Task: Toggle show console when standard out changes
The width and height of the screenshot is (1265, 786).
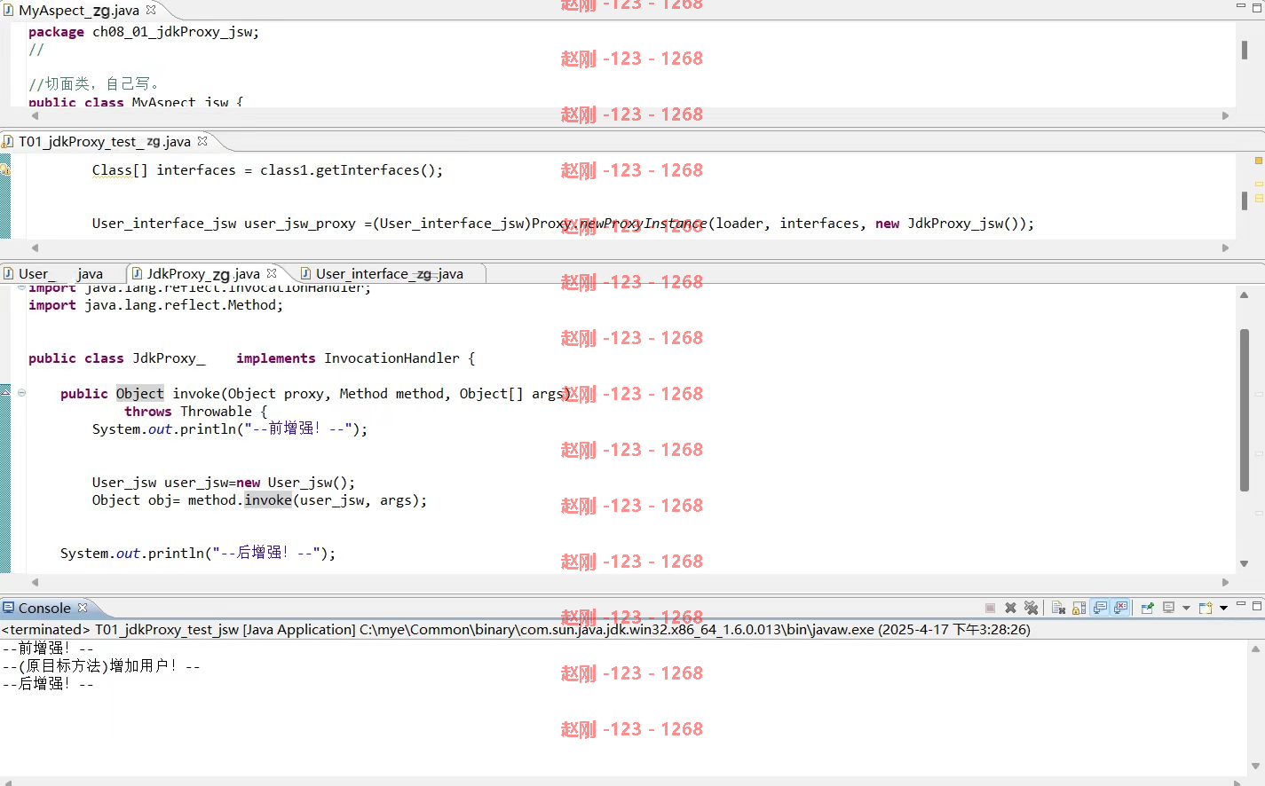Action: (x=1100, y=608)
